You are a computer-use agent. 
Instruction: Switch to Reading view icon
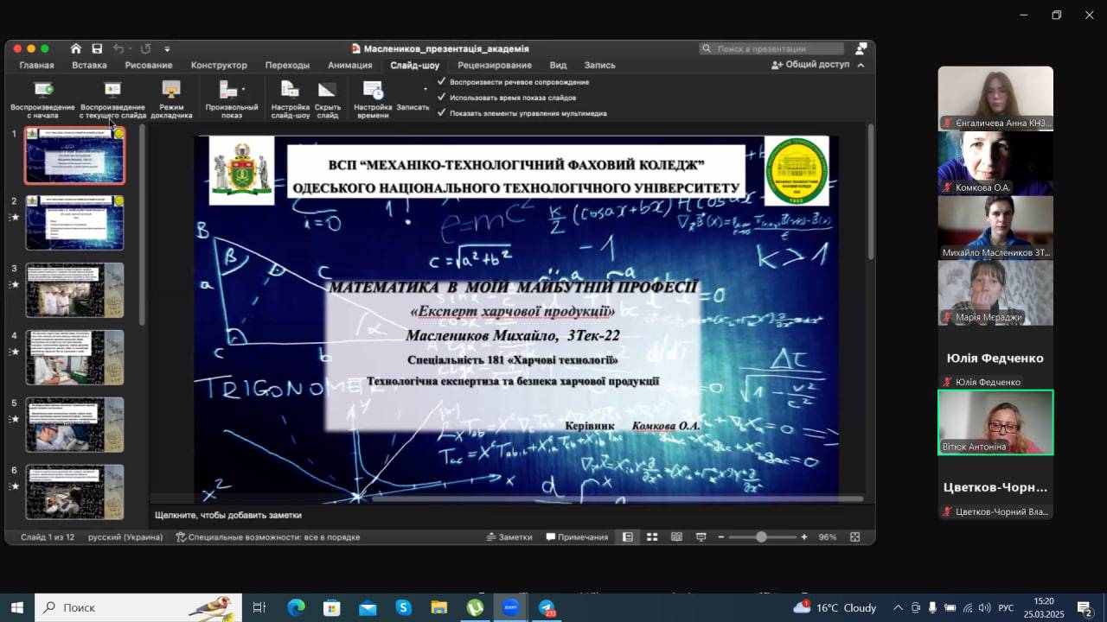coord(676,536)
